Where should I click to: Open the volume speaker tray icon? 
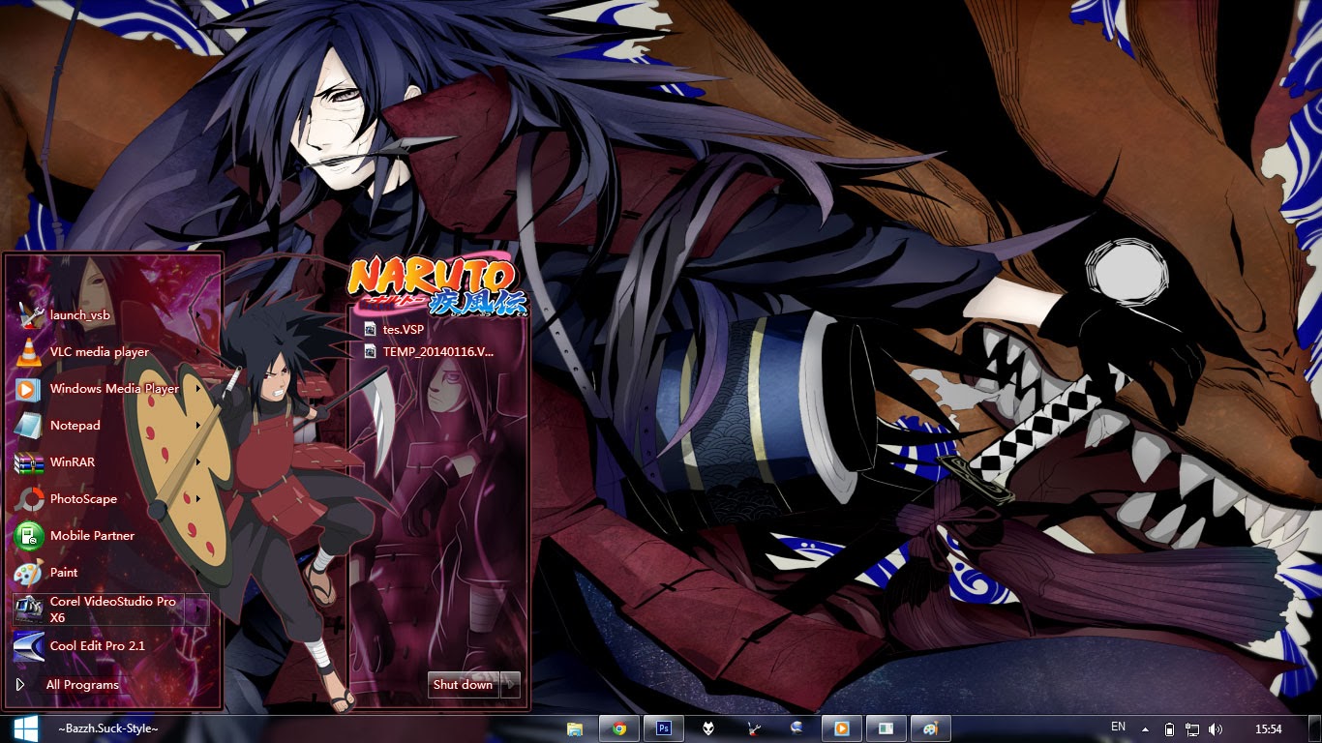point(1216,729)
